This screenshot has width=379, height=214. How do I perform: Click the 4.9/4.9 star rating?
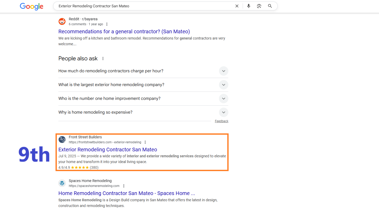[78, 167]
